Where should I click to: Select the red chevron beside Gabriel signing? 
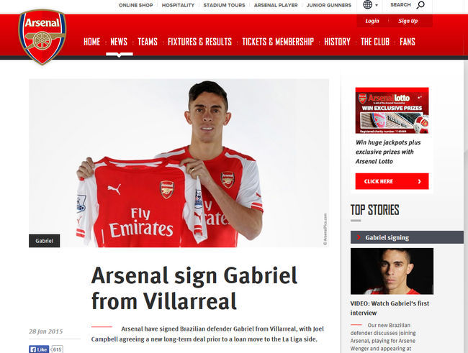(x=359, y=237)
